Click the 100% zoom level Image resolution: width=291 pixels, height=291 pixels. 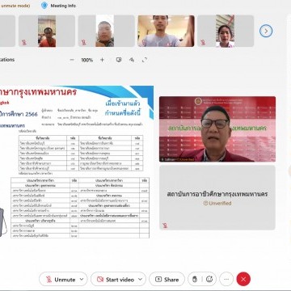tap(87, 60)
